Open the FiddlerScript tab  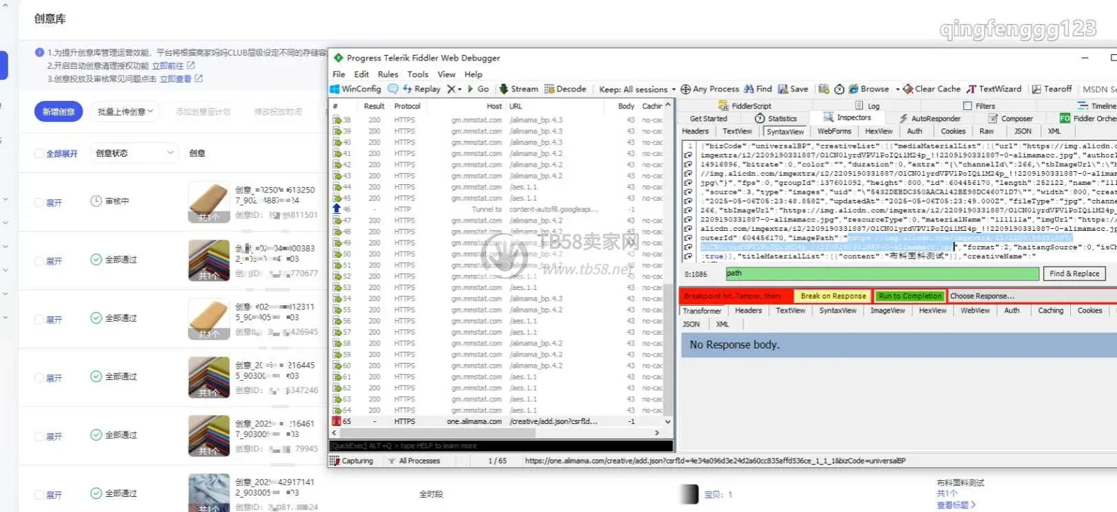[744, 106]
